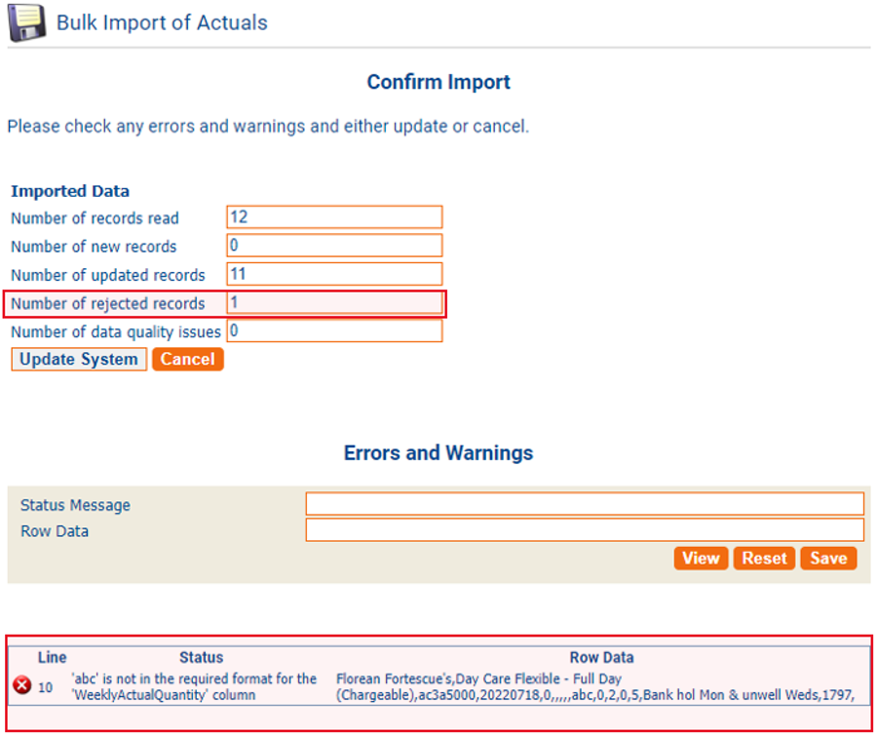Click the floppy disk Bulk Import icon

click(27, 21)
